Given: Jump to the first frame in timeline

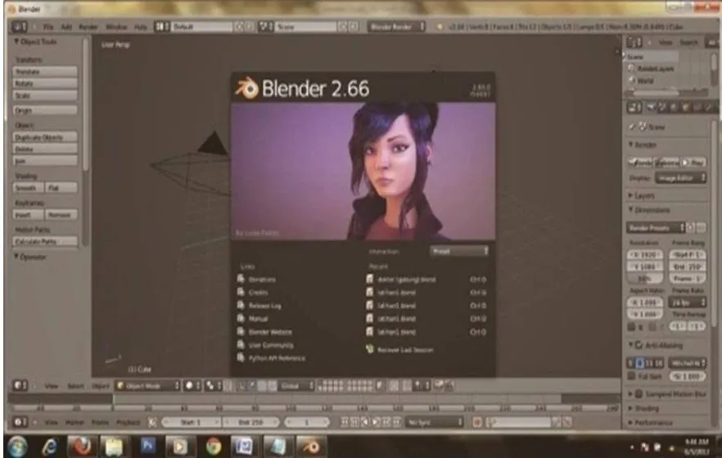Looking at the screenshot, I should click(345, 422).
